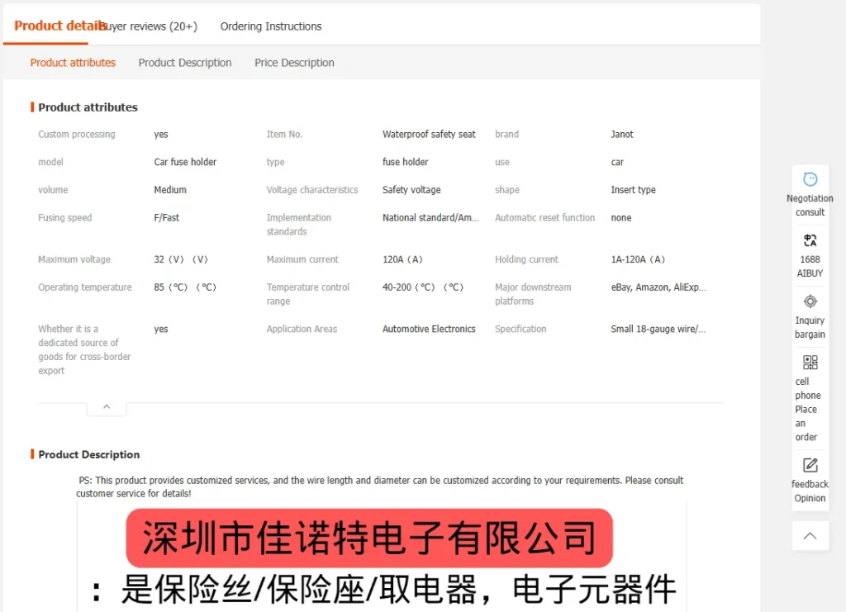Select Product attributes sub-tab
846x612 pixels.
click(73, 63)
